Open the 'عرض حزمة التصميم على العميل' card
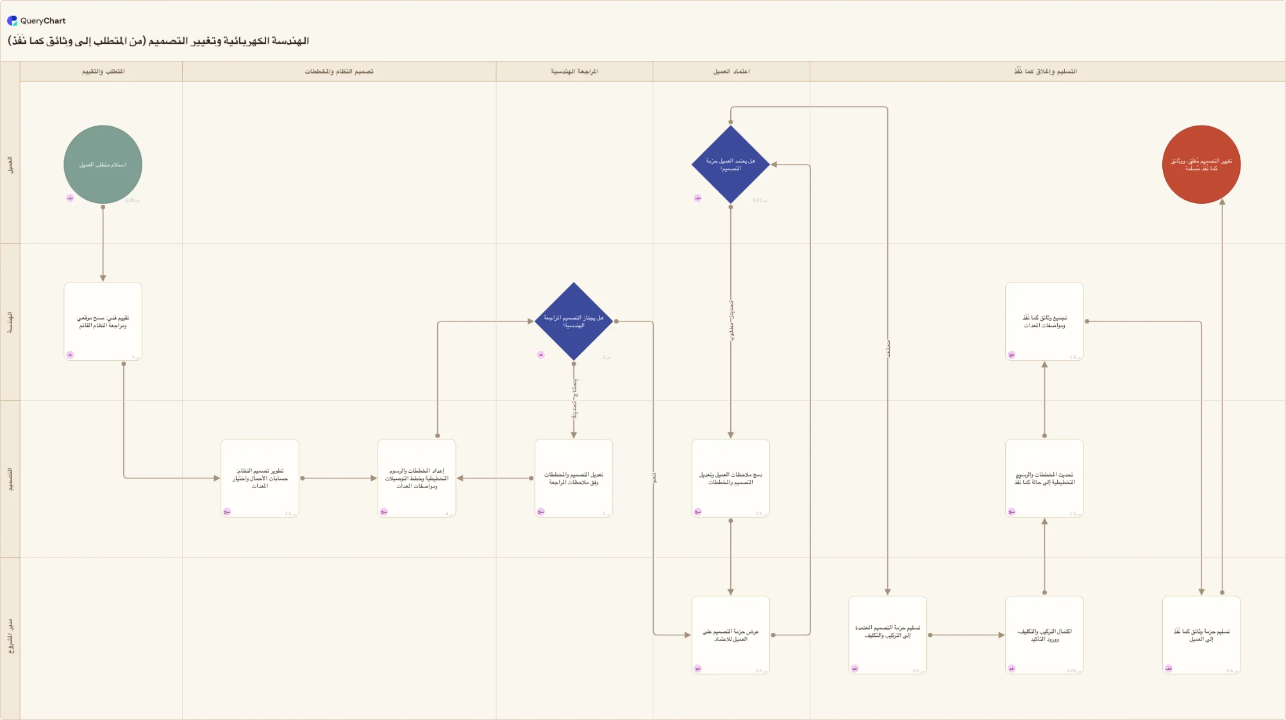Viewport: 1286px width, 720px height. tap(731, 635)
